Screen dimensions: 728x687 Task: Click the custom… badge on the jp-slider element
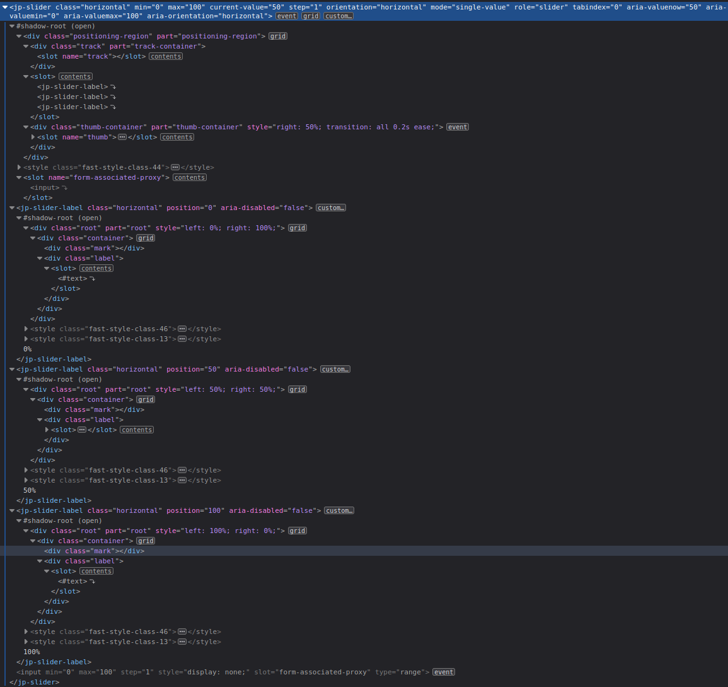(x=338, y=16)
